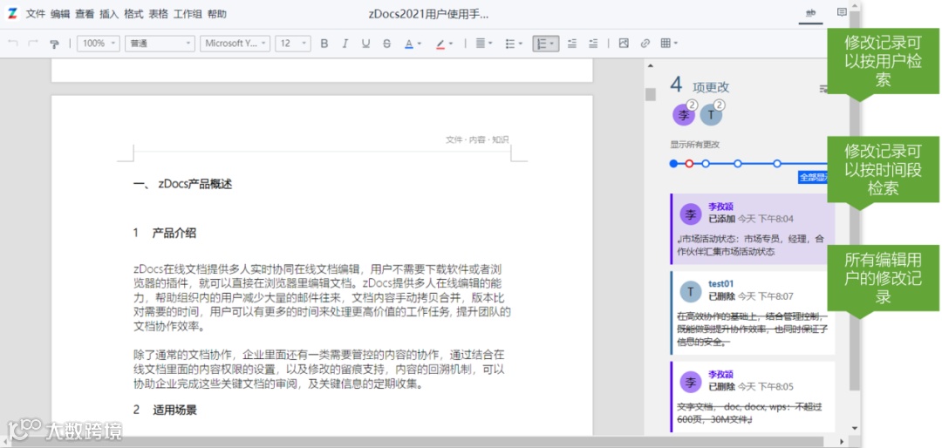Open the 查看 menu
Screen dimensions: 942x448
tap(85, 14)
